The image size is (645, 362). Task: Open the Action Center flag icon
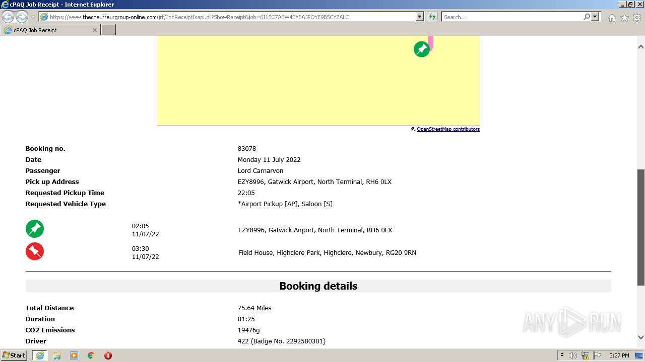(x=597, y=355)
